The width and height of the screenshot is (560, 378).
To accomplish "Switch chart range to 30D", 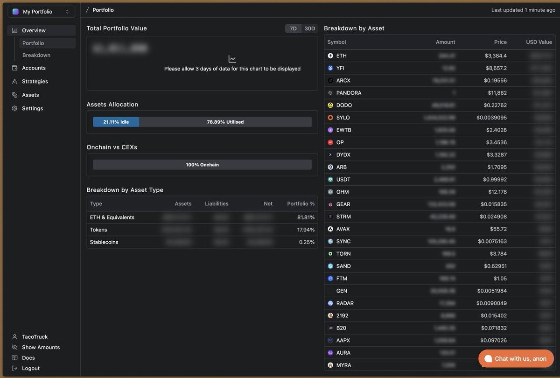I will [309, 28].
